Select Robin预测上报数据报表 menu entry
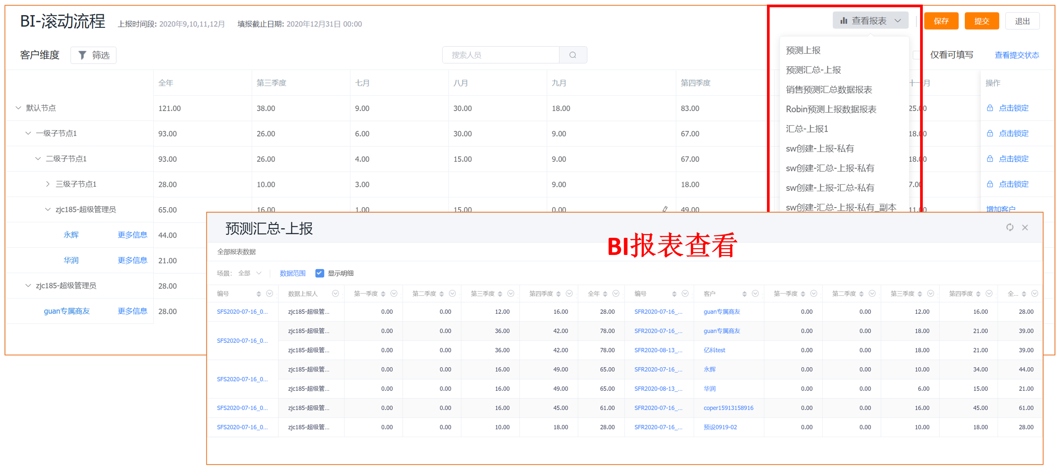The width and height of the screenshot is (1058, 471). [x=830, y=109]
